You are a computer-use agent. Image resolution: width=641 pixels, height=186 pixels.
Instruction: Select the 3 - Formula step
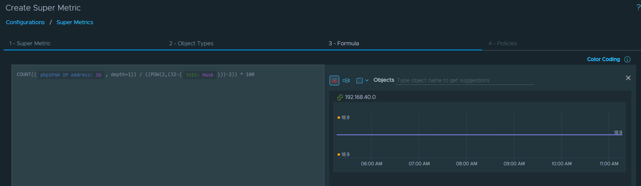coord(344,44)
